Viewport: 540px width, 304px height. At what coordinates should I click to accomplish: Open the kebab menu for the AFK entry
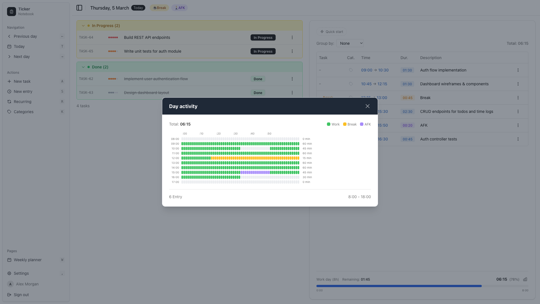pos(518,125)
